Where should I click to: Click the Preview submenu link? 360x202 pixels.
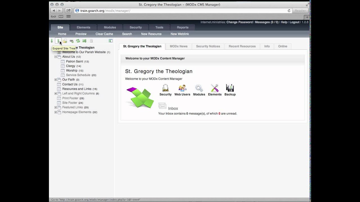(x=81, y=34)
